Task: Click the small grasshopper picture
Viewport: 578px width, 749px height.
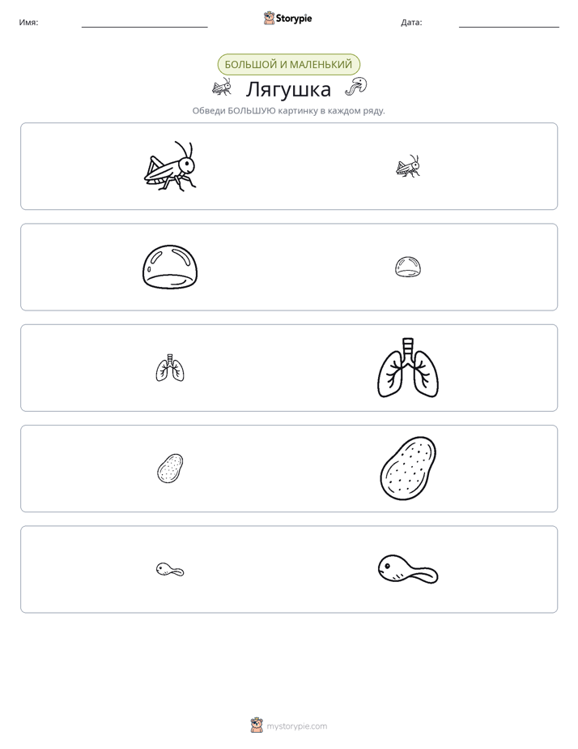Action: [x=408, y=166]
